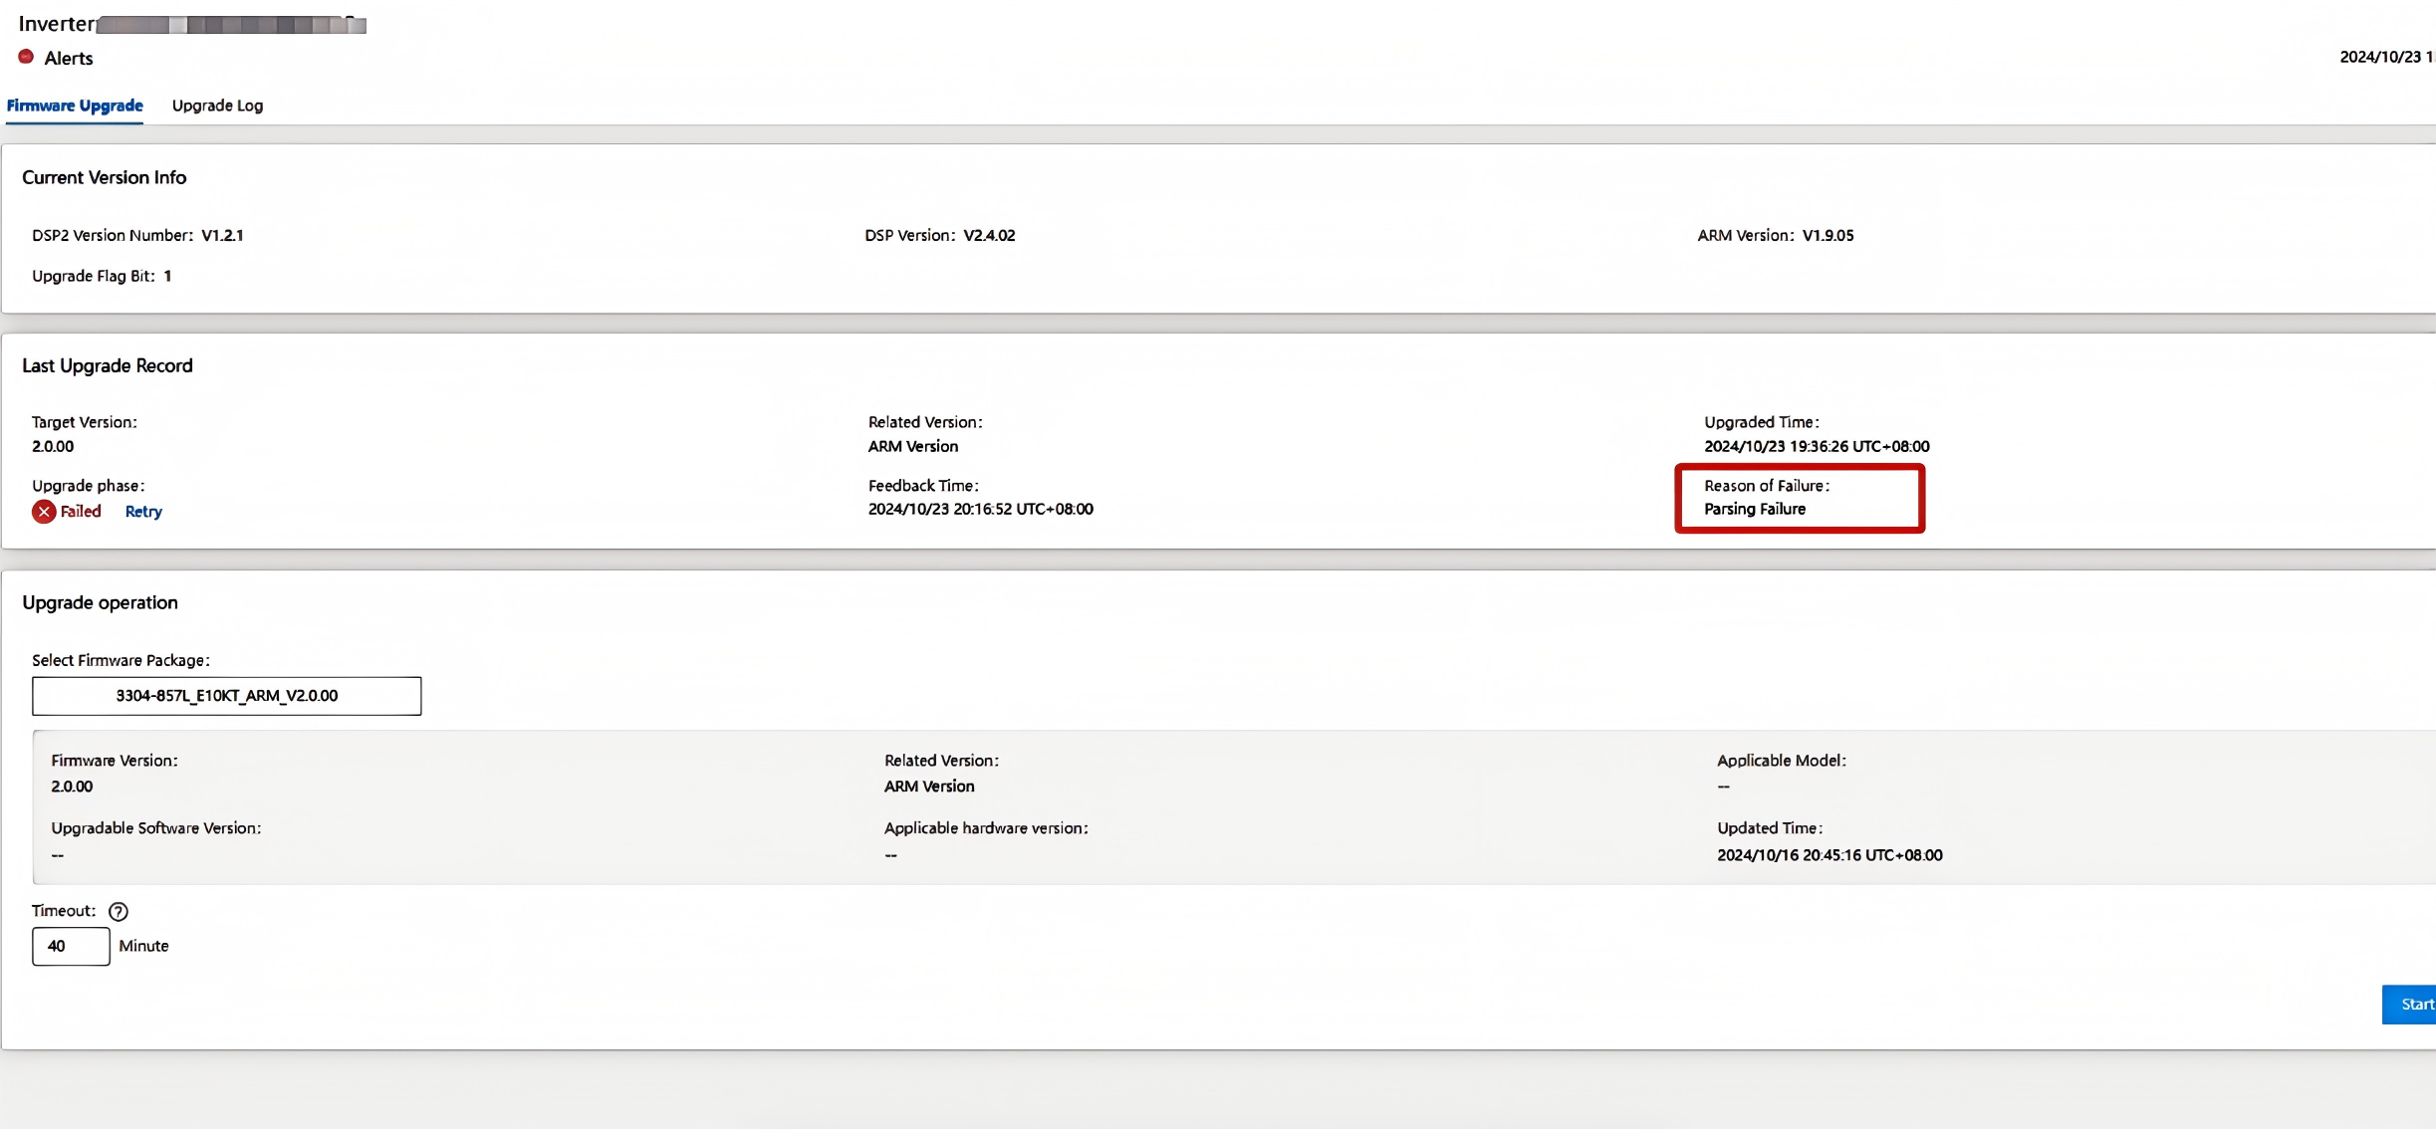Click the Parsing Failure reason text
The width and height of the screenshot is (2436, 1129).
[x=1754, y=509]
